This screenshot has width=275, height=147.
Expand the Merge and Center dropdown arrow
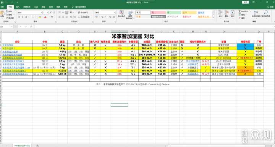point(91,17)
